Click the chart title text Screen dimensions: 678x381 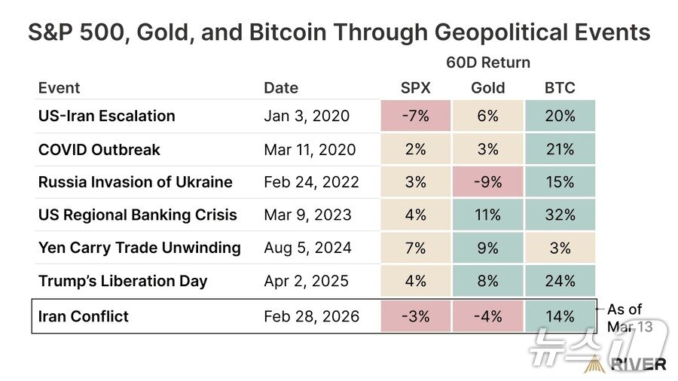click(x=338, y=32)
